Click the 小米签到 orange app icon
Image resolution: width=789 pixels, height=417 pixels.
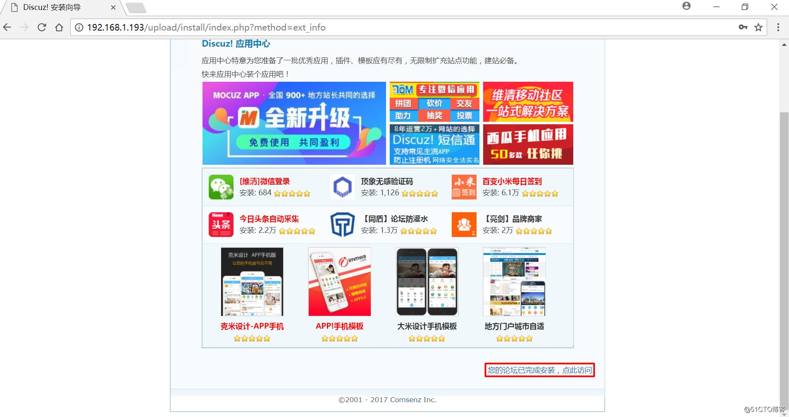(464, 187)
